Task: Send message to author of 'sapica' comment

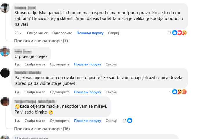Action: pyautogui.click(x=87, y=92)
